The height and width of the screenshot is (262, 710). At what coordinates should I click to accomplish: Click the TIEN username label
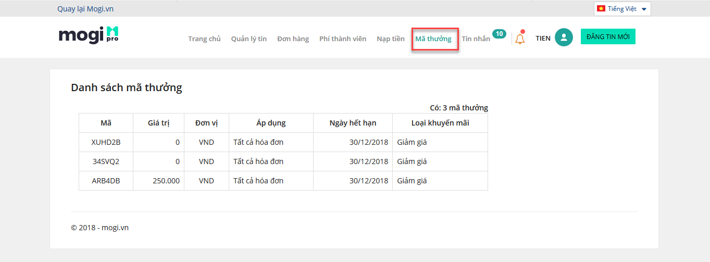pos(543,38)
